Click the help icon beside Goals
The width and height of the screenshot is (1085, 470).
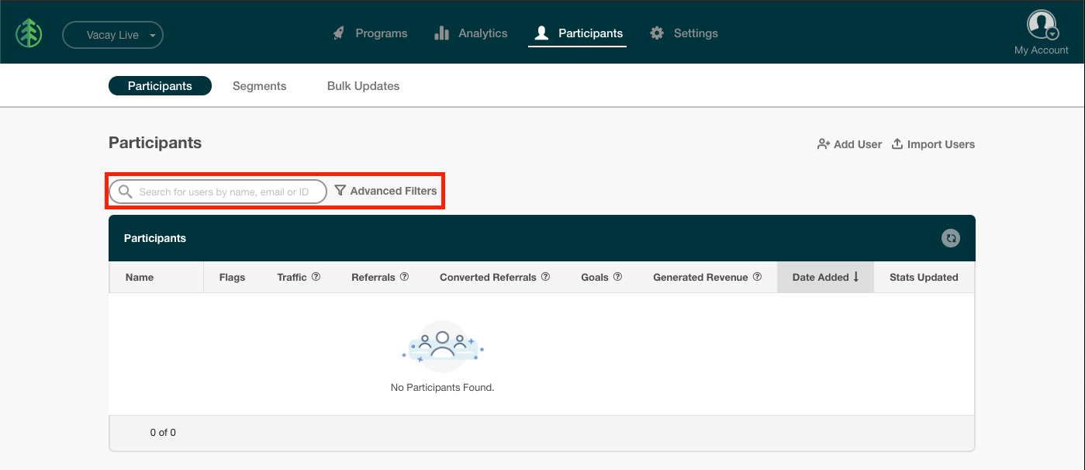[x=618, y=277]
